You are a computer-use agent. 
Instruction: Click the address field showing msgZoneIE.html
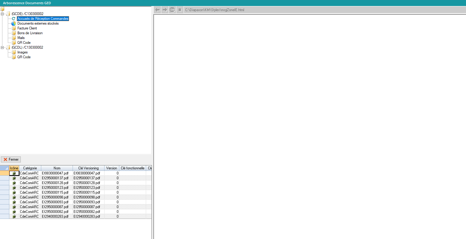tap(324, 10)
